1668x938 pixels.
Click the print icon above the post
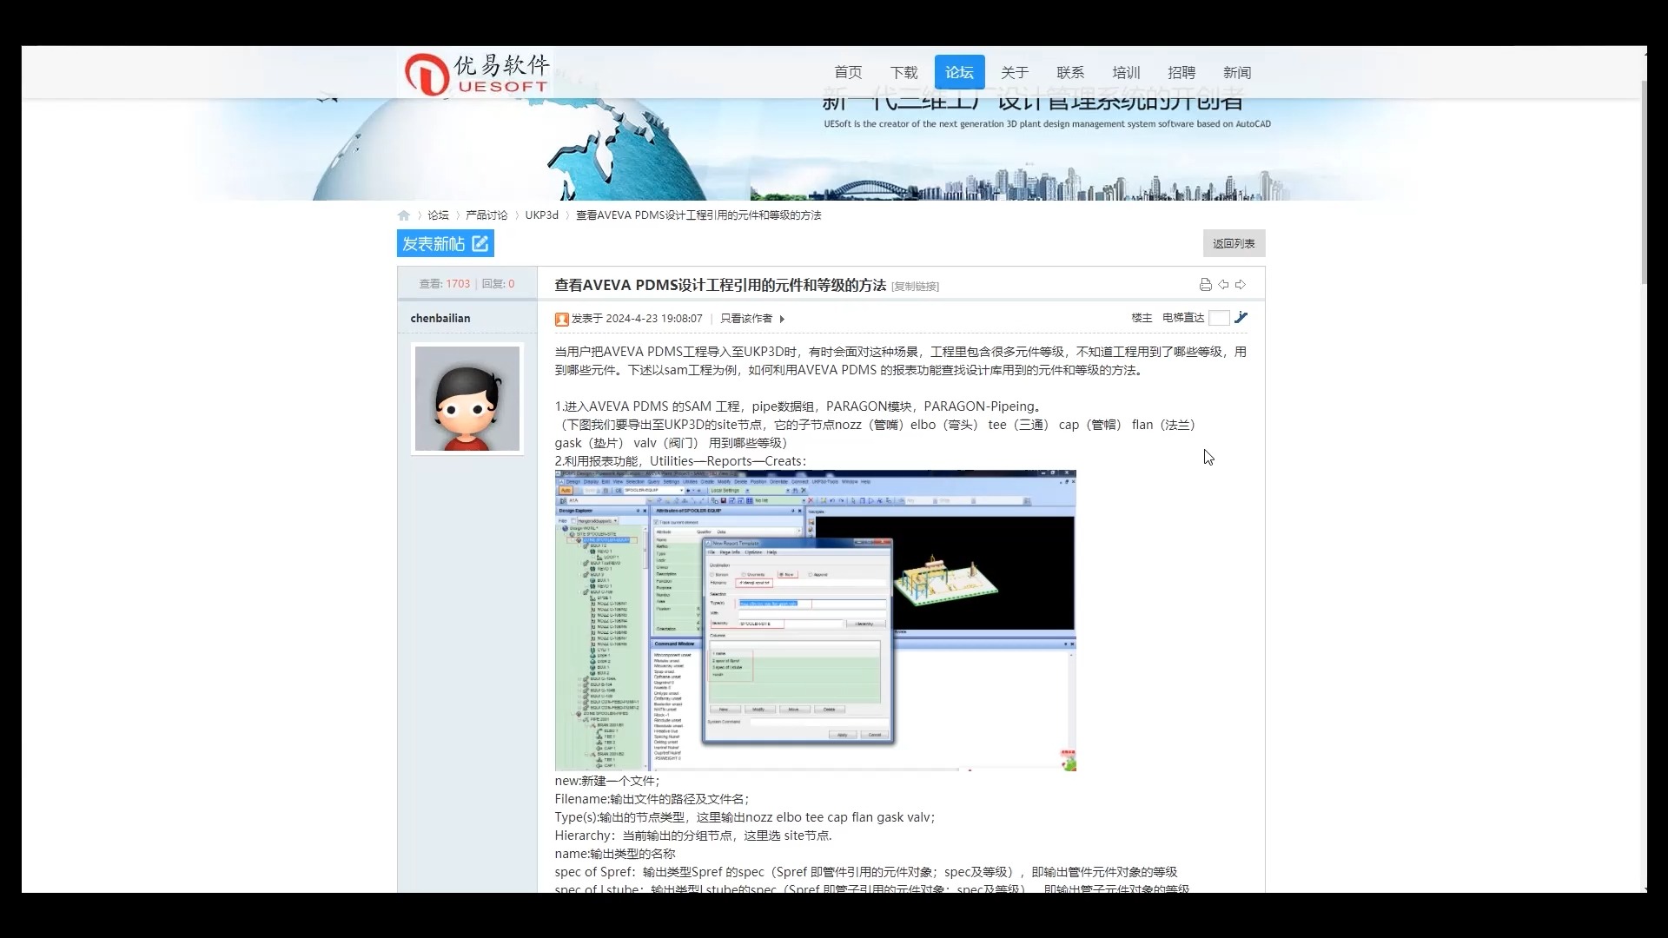(1204, 284)
